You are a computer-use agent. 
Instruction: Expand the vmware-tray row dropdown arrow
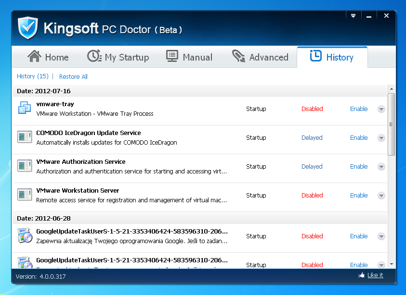click(381, 109)
